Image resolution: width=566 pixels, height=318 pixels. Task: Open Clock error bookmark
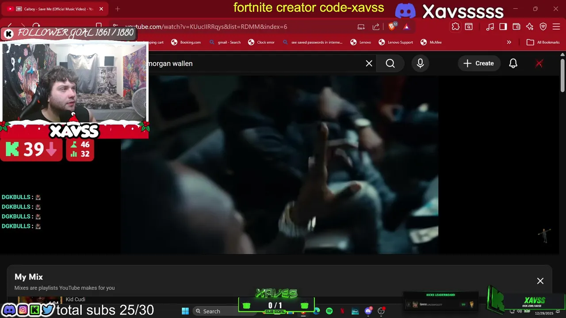(261, 42)
